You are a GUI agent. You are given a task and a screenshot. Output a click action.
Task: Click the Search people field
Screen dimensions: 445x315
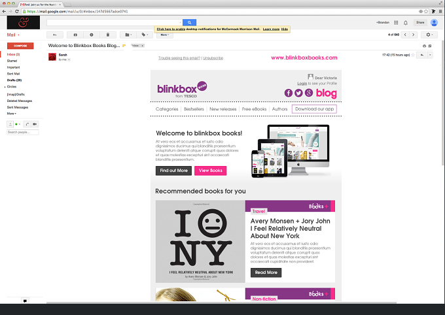23,132
